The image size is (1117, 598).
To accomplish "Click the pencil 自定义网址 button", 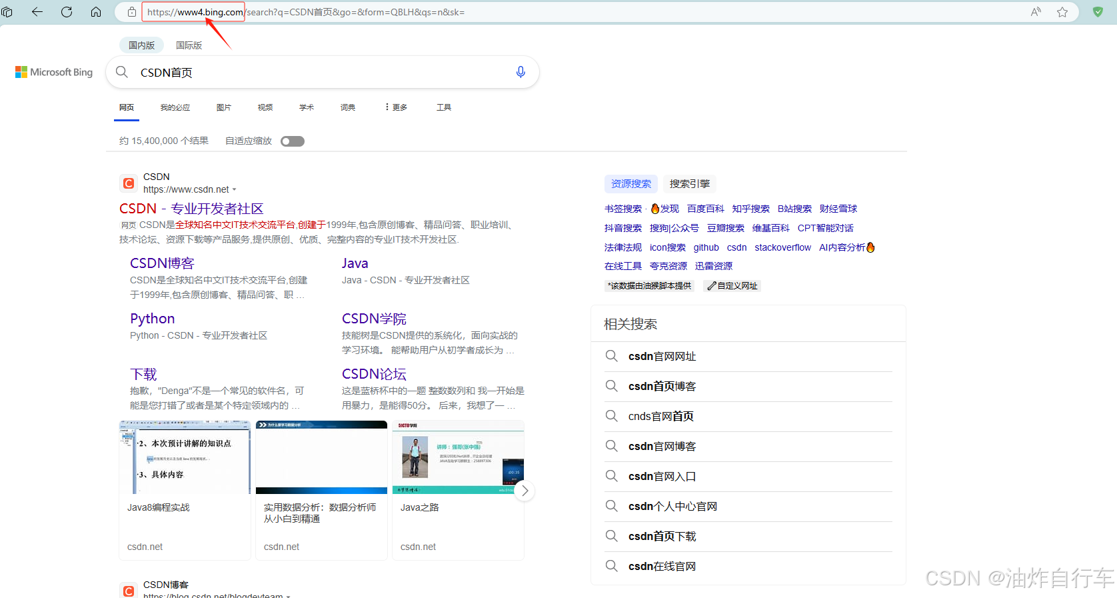I will (732, 286).
